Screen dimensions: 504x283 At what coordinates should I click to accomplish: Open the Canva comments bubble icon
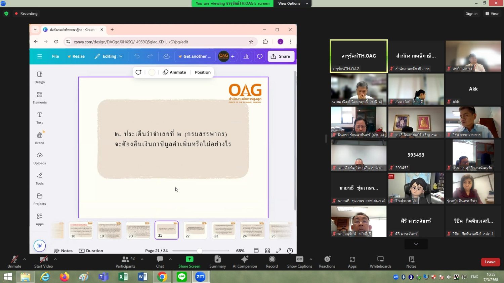[260, 56]
